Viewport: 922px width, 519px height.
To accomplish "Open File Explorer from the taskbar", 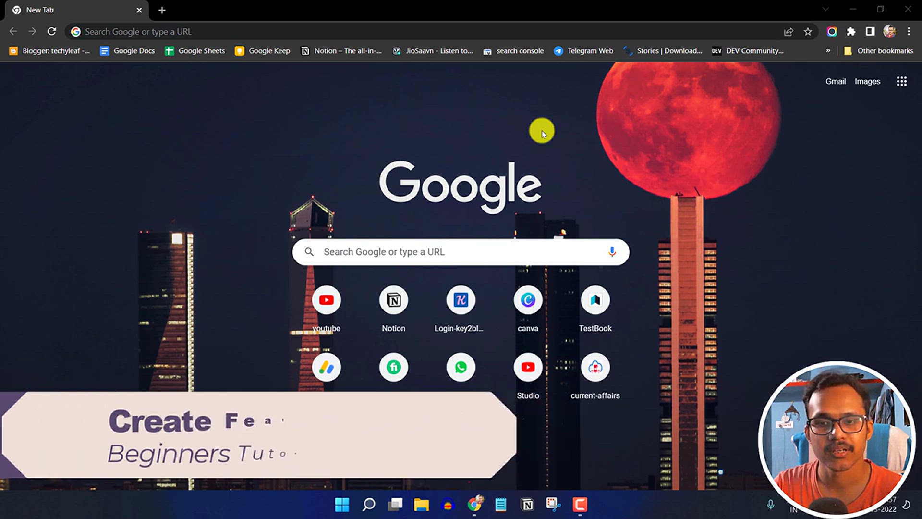I will (x=421, y=505).
